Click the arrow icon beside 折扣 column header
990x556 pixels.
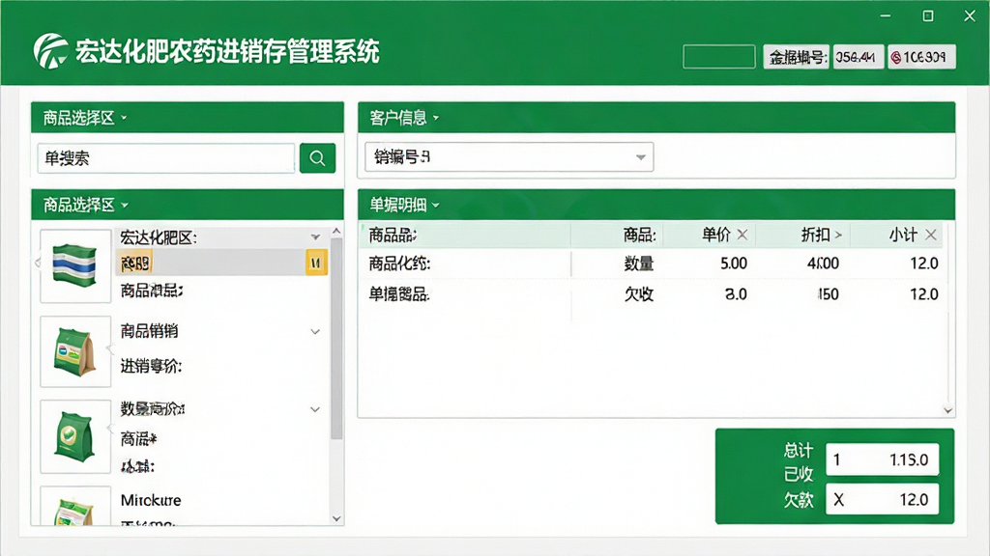pos(838,236)
